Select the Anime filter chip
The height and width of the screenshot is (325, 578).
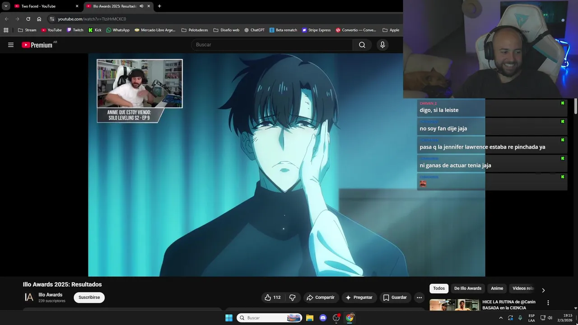click(x=497, y=288)
